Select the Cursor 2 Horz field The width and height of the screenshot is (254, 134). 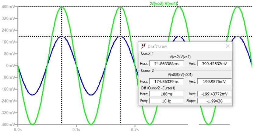tap(166, 82)
